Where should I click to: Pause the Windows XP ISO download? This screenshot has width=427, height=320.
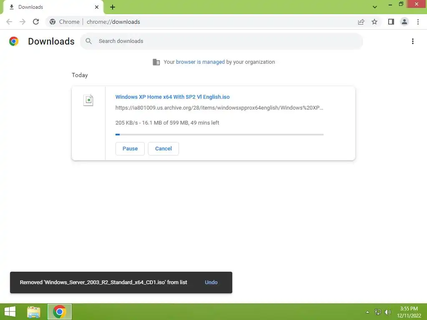[x=130, y=149]
